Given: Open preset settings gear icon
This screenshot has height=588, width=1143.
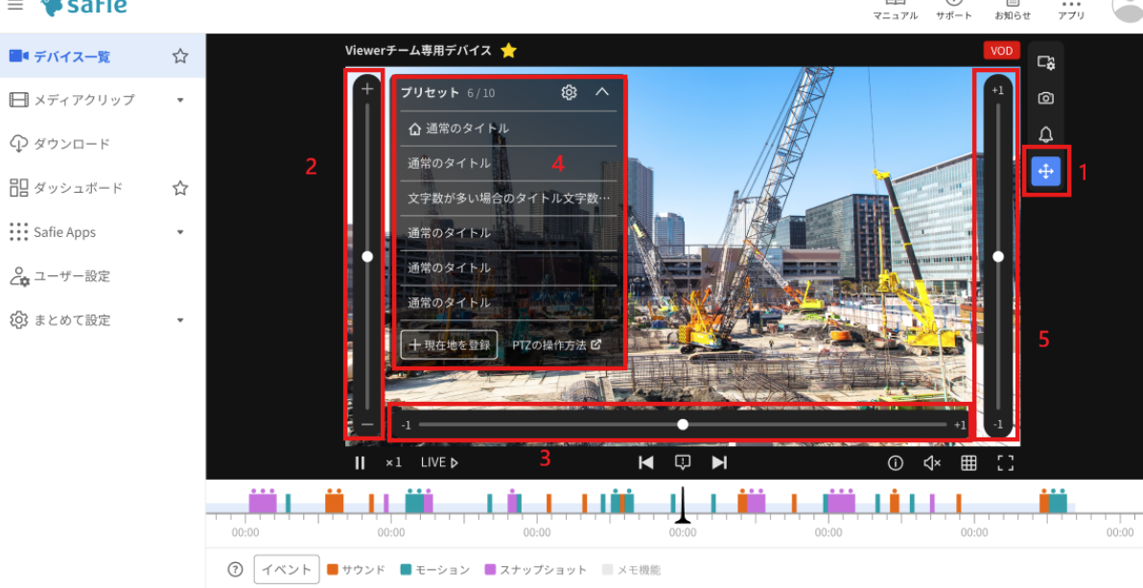Looking at the screenshot, I should [569, 92].
